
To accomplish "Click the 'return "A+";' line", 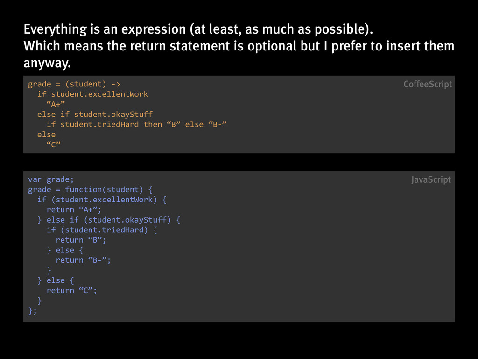I will (x=74, y=210).
